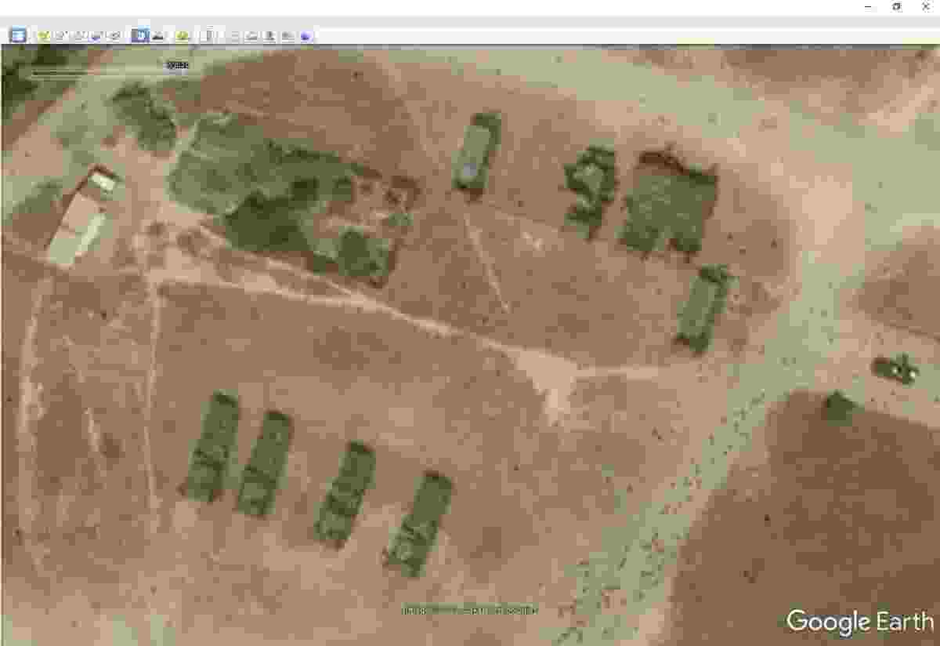
Task: Open the Ruler measurement tool
Action: tap(208, 35)
